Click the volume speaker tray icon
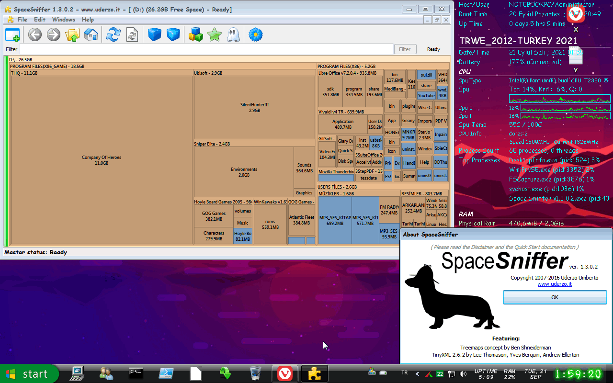The image size is (613, 383). pos(463,373)
